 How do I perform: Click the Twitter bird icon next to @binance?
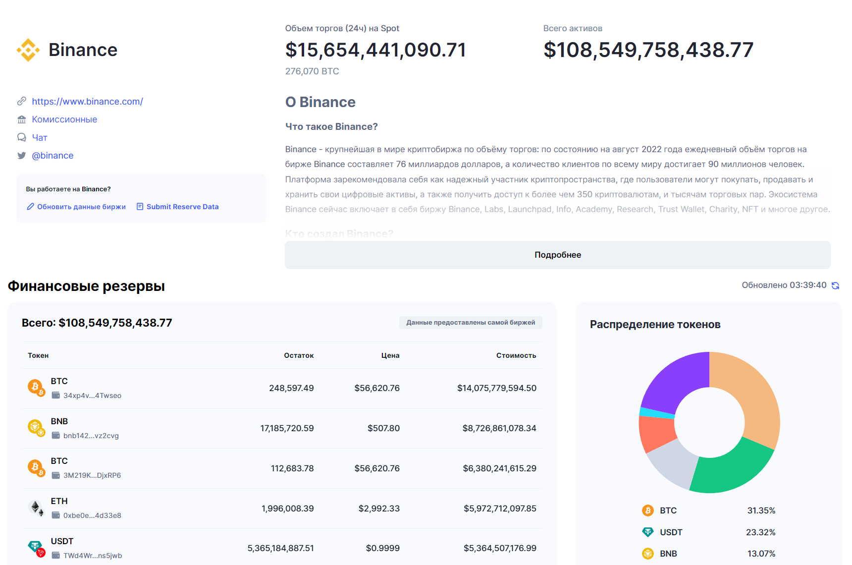(x=21, y=155)
